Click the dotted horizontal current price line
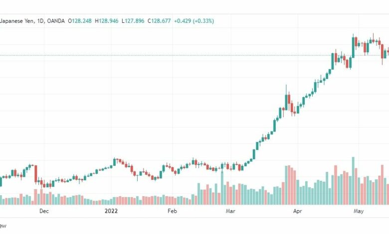This screenshot has height=234, width=389. coord(194,55)
